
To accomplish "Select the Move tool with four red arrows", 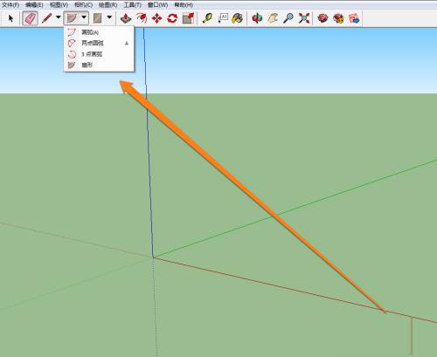I will (x=157, y=18).
